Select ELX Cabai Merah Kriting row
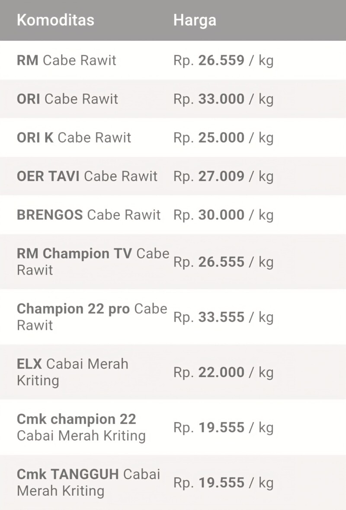The width and height of the screenshot is (346, 510). [x=173, y=372]
